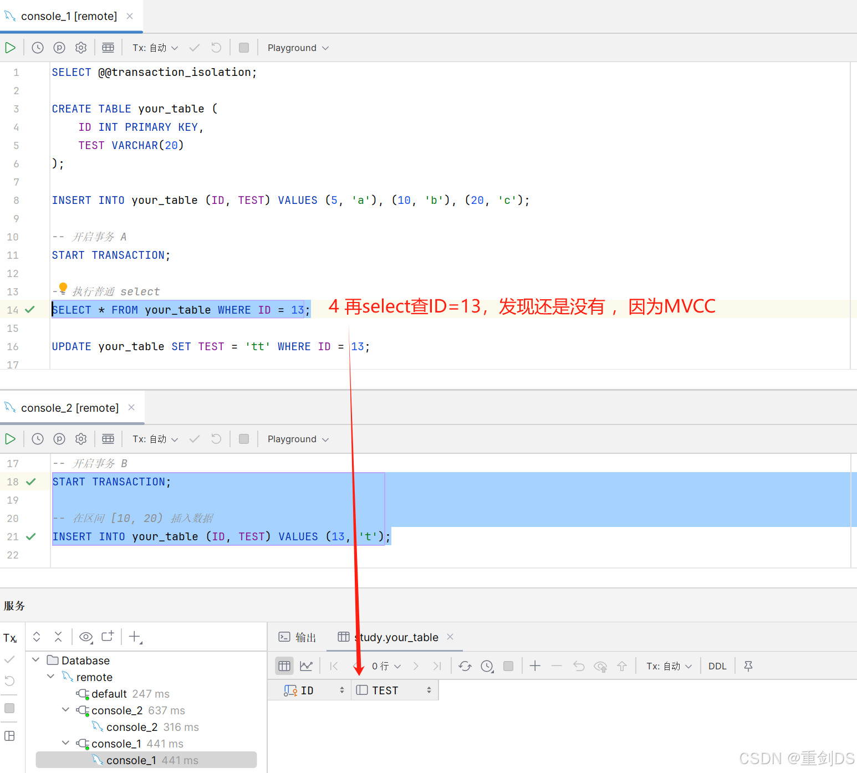Delete row using minus icon in results
Screen dimensions: 857x773
pyautogui.click(x=557, y=666)
